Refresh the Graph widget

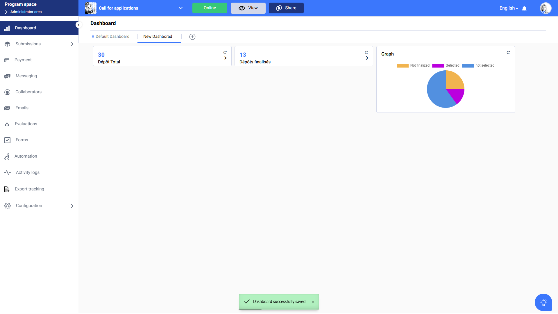click(x=508, y=53)
